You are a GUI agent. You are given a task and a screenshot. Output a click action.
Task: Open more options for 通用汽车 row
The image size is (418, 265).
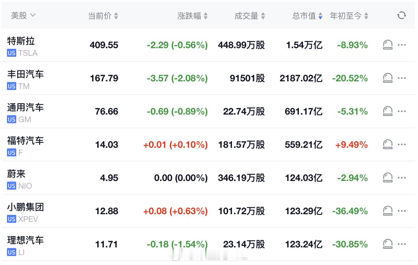402,111
